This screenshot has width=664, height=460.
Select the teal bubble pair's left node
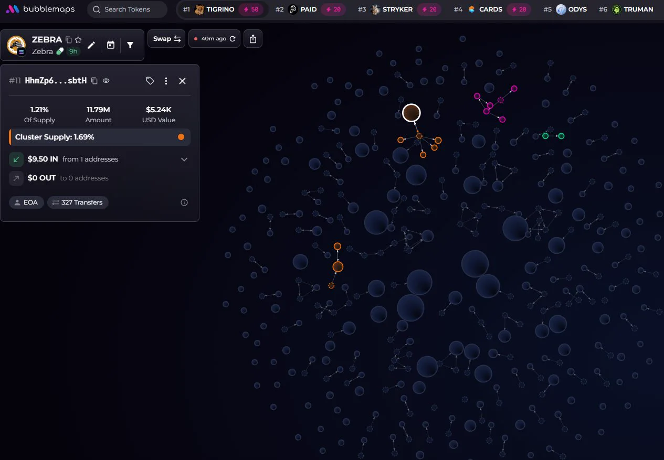[x=545, y=136]
